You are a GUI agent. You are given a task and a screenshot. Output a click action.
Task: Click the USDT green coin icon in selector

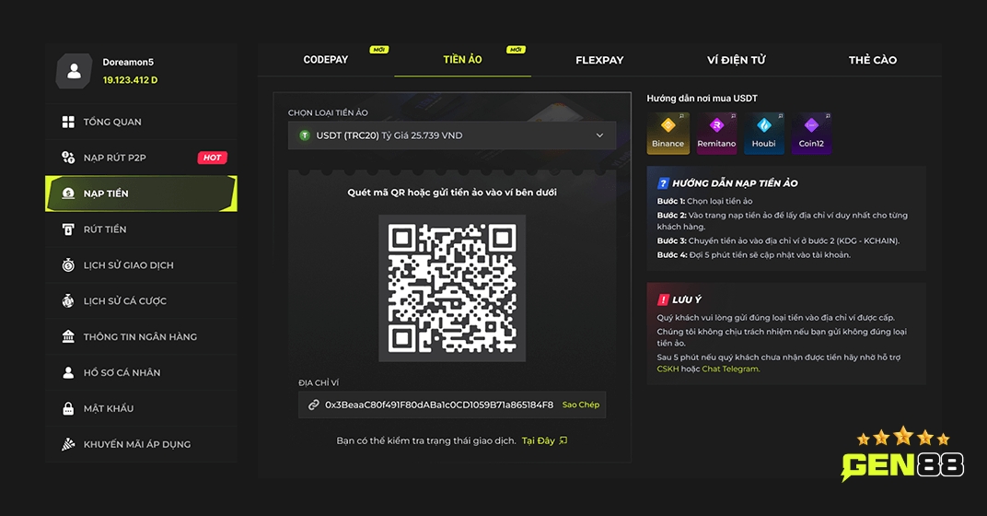click(305, 135)
